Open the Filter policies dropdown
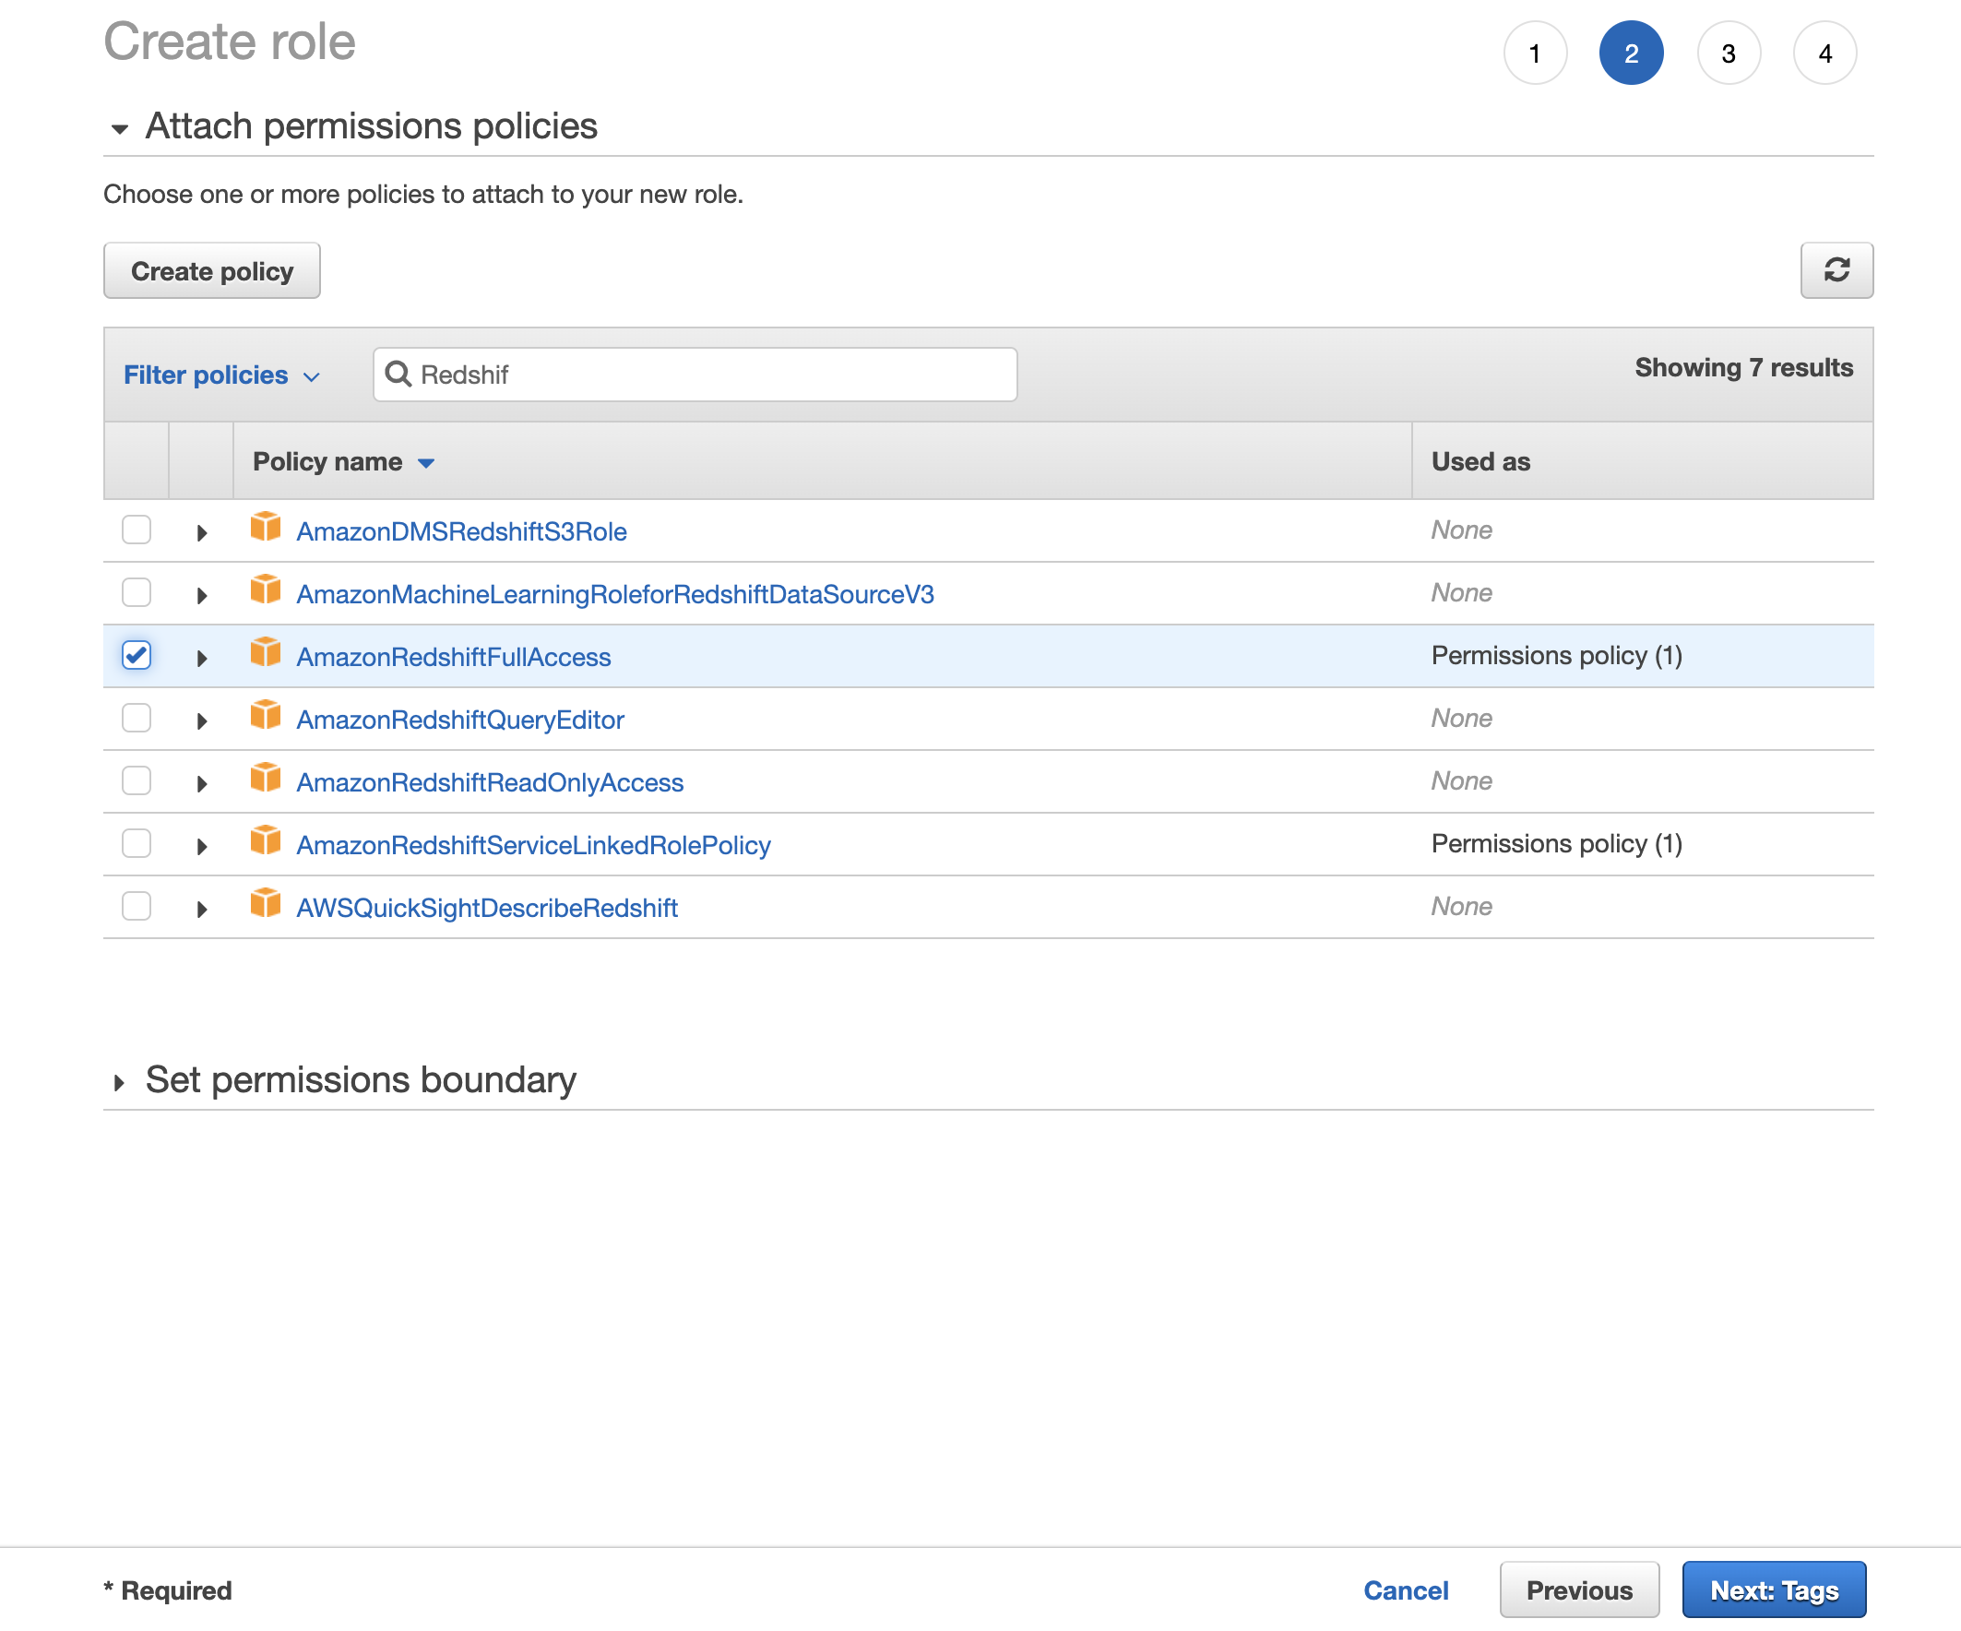 (x=222, y=375)
